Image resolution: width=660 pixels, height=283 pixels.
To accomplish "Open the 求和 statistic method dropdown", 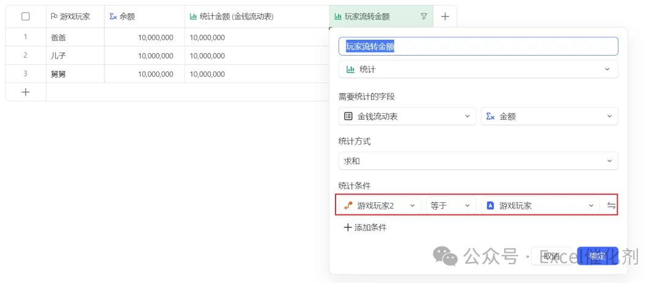I will [x=478, y=161].
